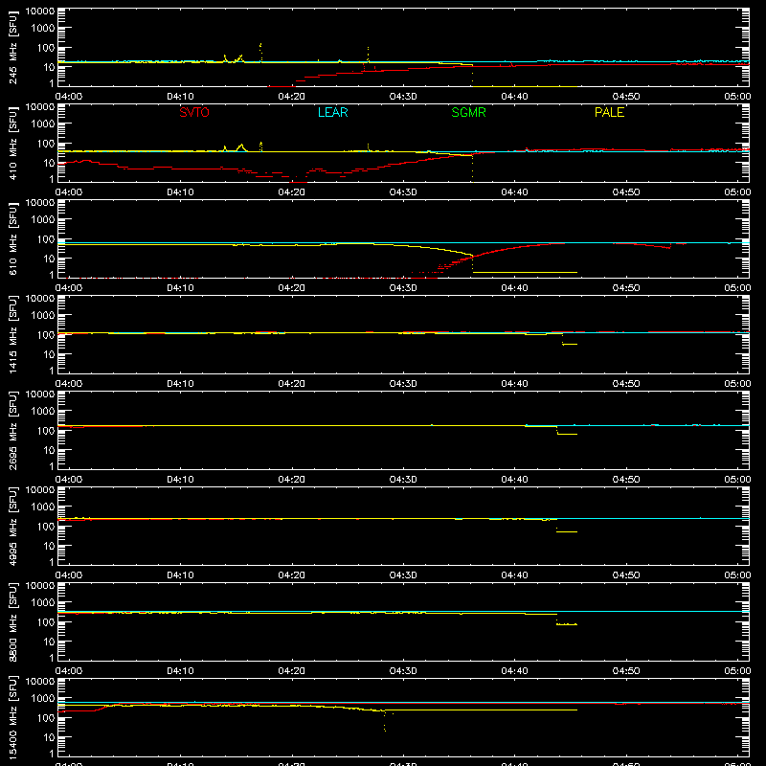Select the 1415 MHz [SFU] axis title

pos(13,334)
